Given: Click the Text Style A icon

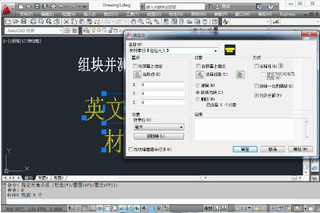Looking at the screenshot, I should pos(225,21).
